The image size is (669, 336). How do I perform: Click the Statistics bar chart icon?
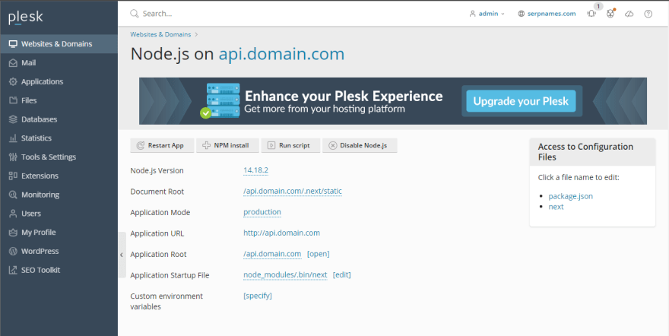point(13,138)
